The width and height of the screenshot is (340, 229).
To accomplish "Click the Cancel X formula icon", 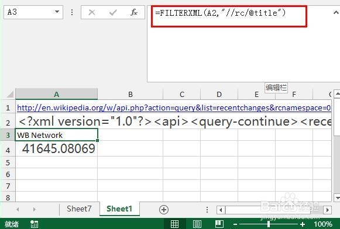I will [92, 12].
